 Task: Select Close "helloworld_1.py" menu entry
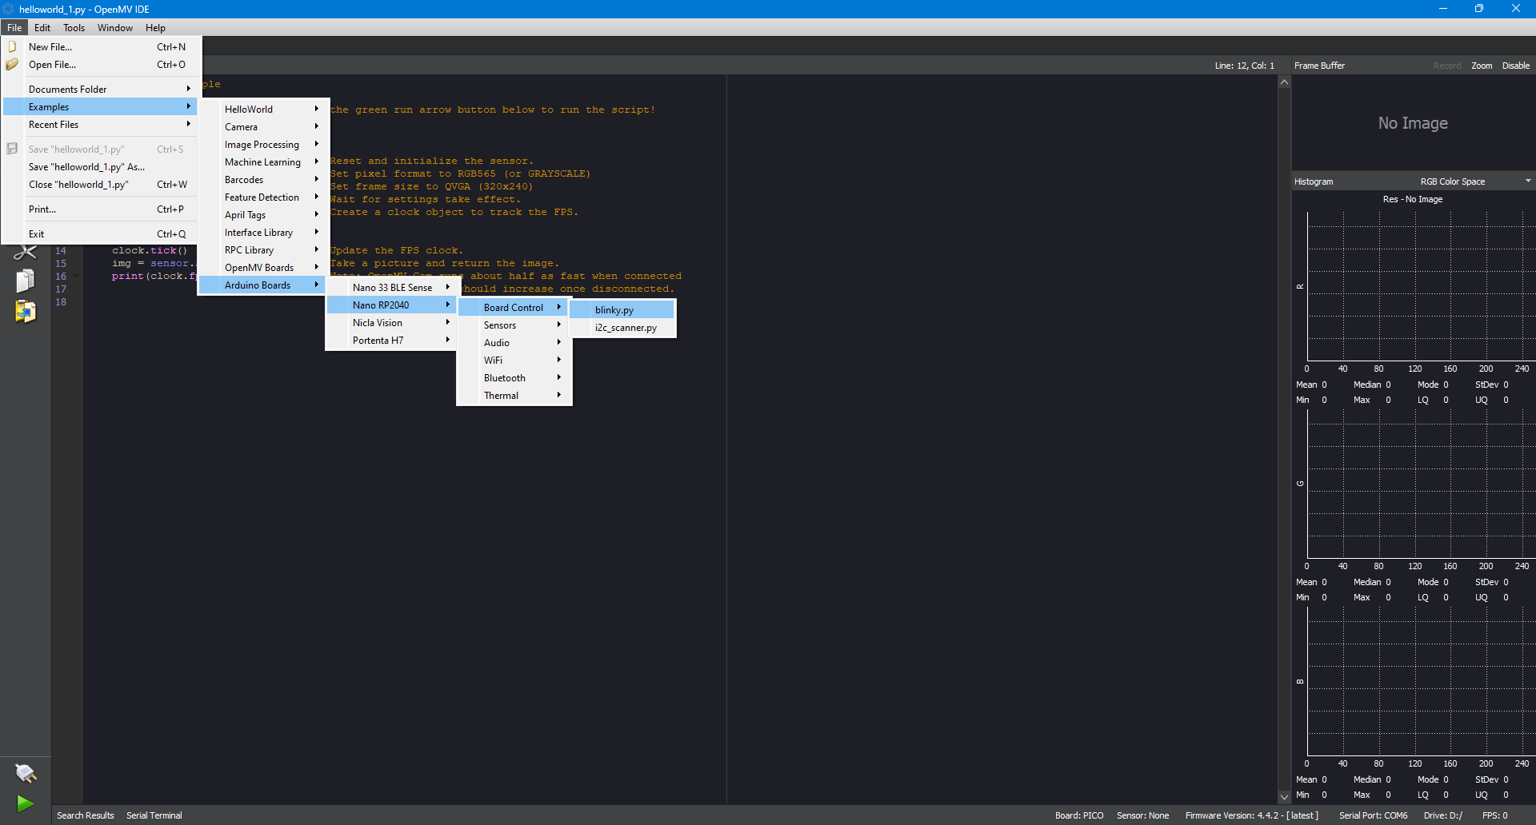point(101,185)
